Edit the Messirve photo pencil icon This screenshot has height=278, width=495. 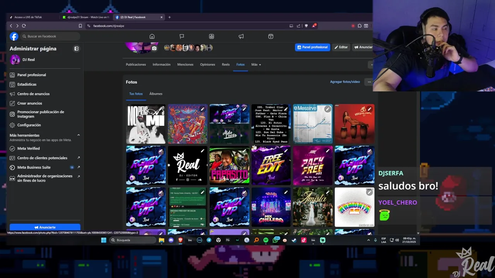tap(328, 109)
